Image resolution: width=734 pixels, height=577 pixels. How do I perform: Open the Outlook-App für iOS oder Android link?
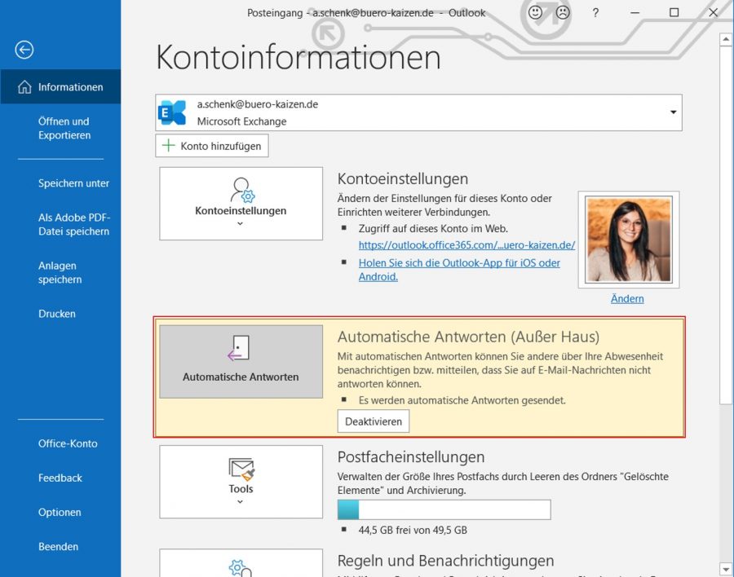[459, 270]
